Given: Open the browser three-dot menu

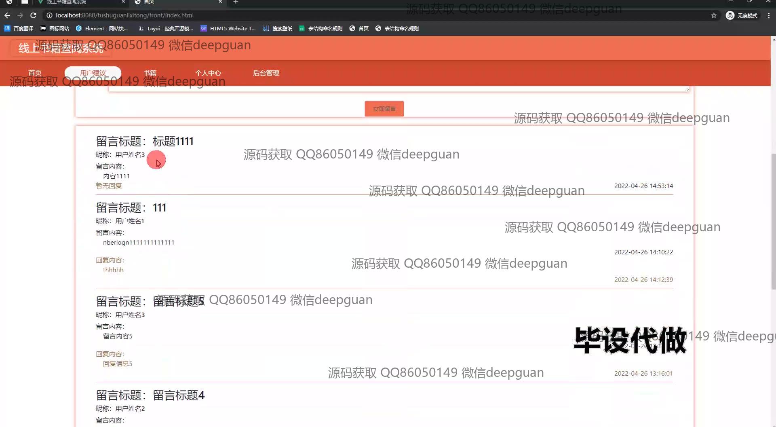Looking at the screenshot, I should (x=769, y=15).
